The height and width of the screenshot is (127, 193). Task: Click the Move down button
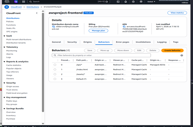click(x=123, y=51)
